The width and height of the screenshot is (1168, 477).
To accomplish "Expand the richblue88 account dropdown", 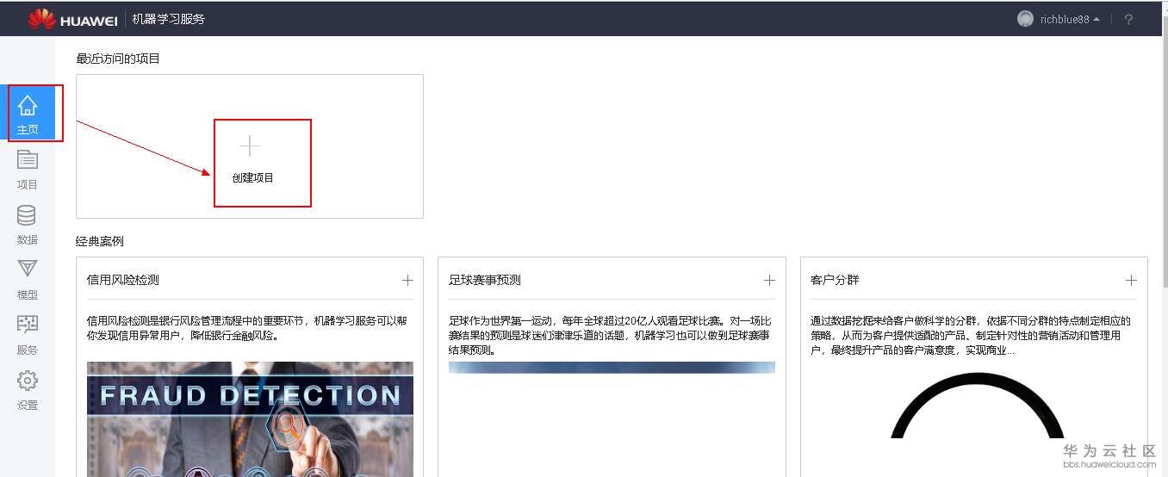I will (x=1070, y=19).
